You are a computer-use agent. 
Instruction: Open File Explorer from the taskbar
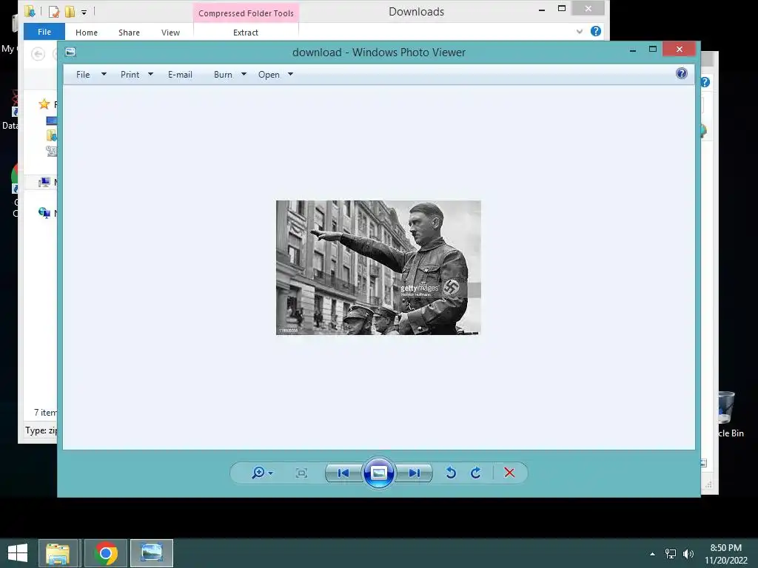[58, 553]
